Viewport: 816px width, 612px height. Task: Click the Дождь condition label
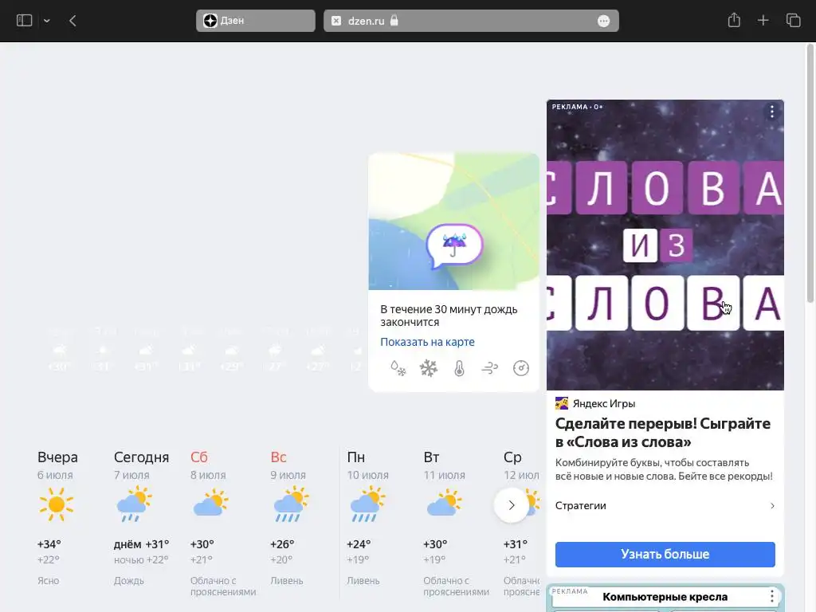(128, 581)
